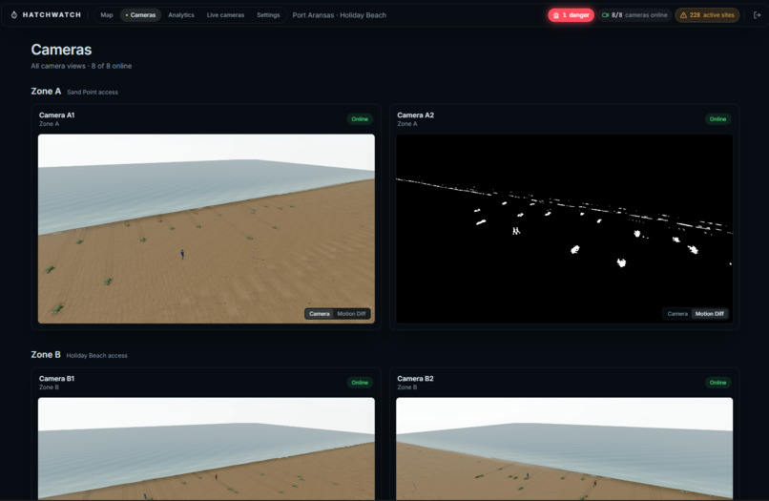Switch Camera A1 to Motion Diff view
769x501 pixels.
pos(351,314)
